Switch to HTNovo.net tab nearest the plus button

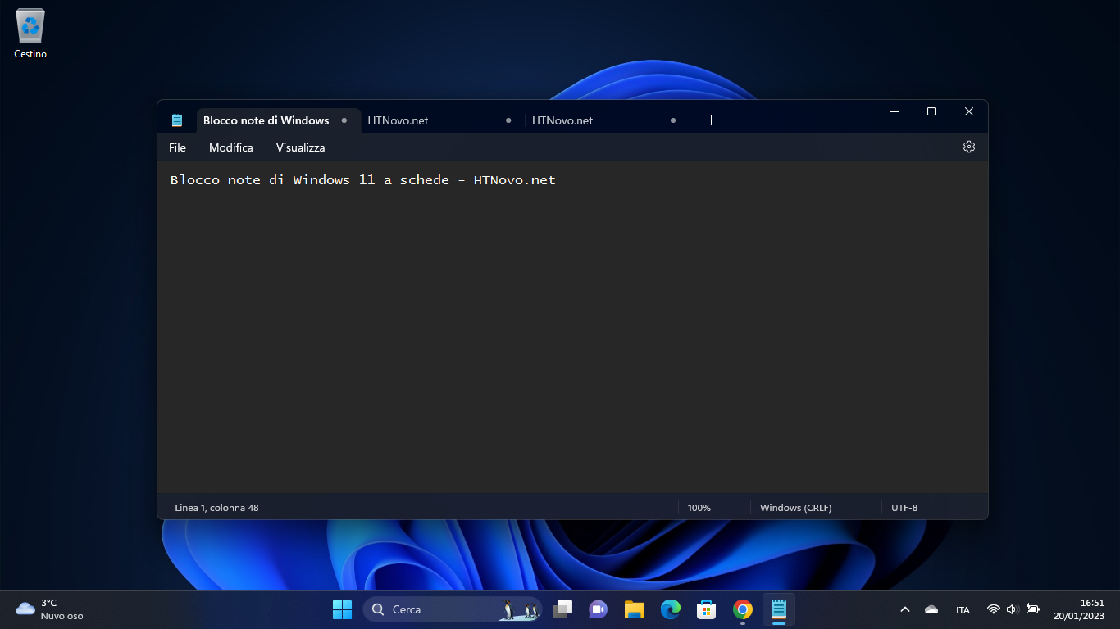pos(607,120)
